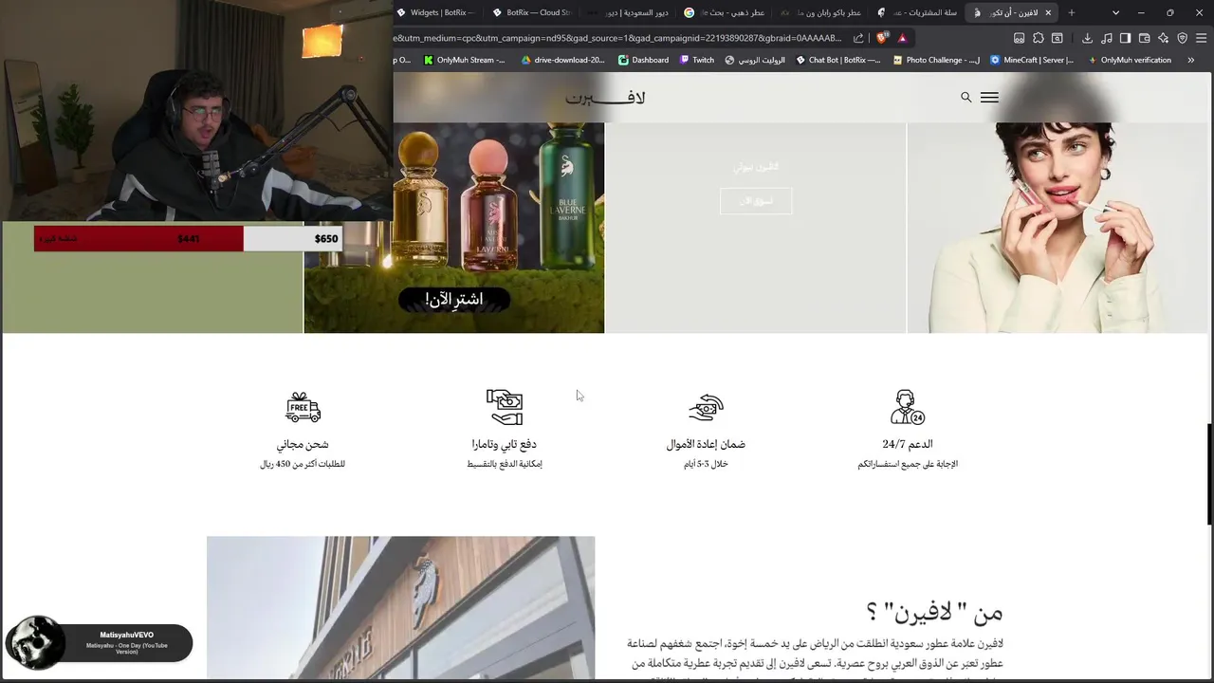Image resolution: width=1214 pixels, height=683 pixels.
Task: Click the text ضمان إعادة الأموال
Action: [x=706, y=444]
